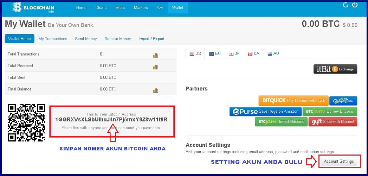Click the Total Transactions row label
The image size is (368, 176).
(24, 54)
